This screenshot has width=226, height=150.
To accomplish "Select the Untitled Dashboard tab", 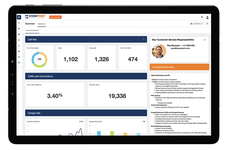I will tap(32, 30).
